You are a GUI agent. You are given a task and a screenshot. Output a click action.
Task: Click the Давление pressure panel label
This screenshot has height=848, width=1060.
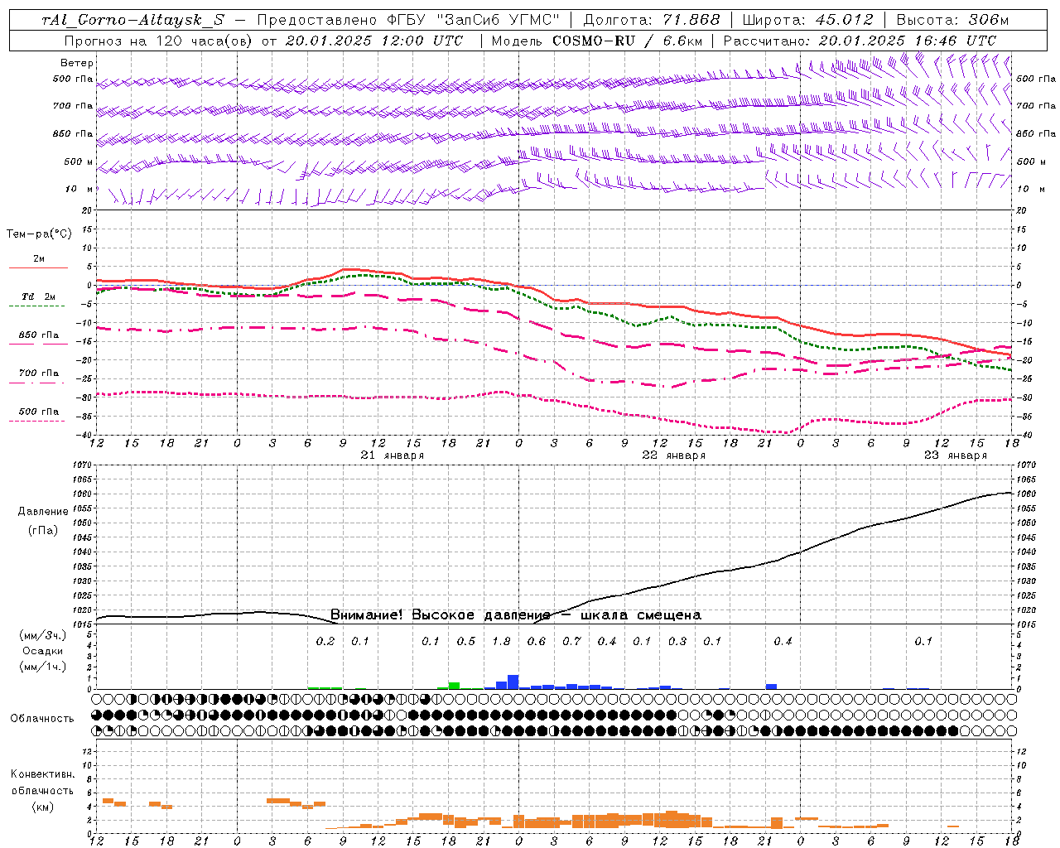tap(43, 512)
